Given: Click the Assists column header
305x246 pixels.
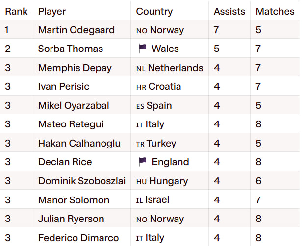Looking at the screenshot, I should point(229,11).
